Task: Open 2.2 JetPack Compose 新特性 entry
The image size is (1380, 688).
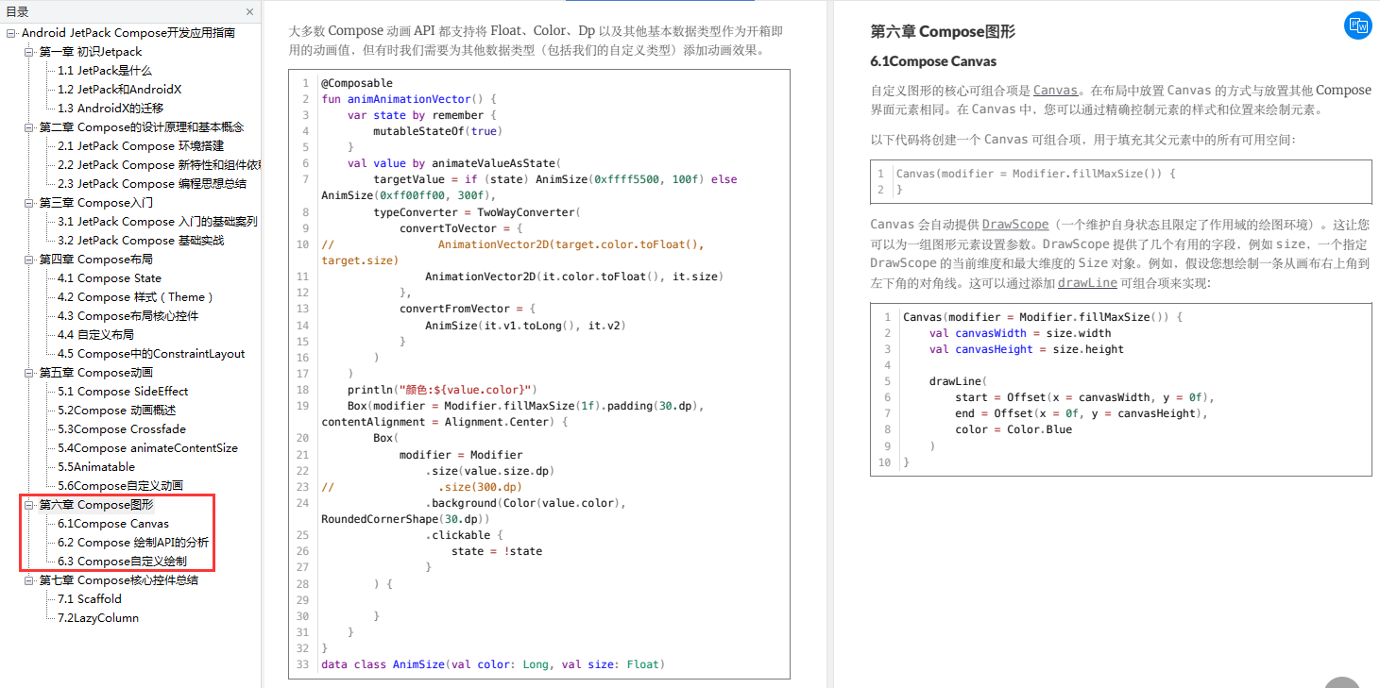Action: (158, 165)
